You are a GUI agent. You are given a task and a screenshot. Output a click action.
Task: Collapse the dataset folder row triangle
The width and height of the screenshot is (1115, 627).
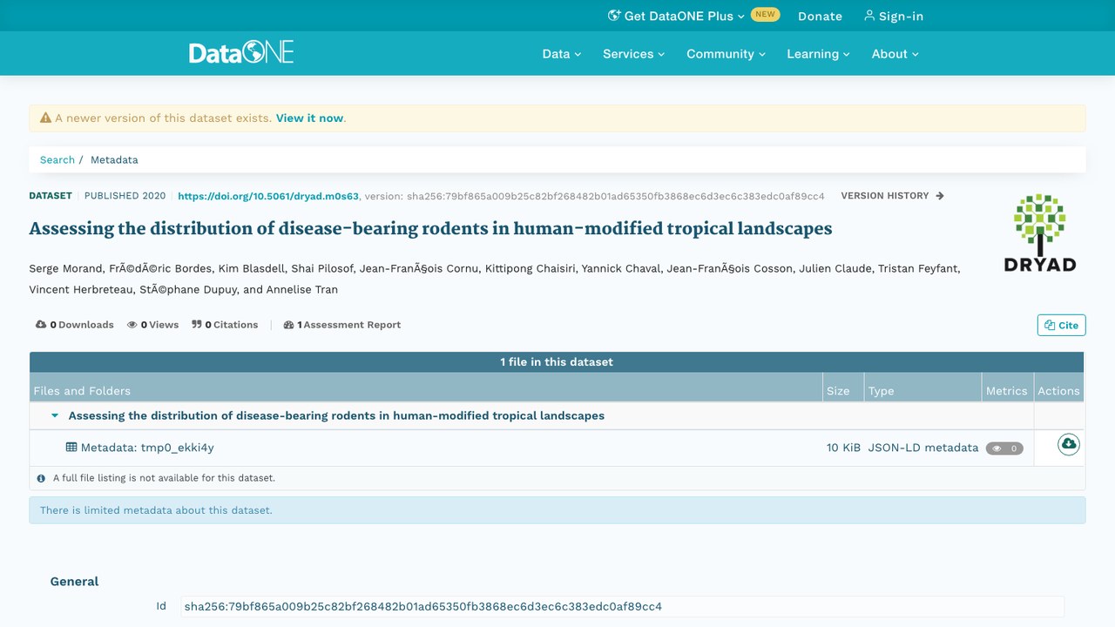point(55,416)
